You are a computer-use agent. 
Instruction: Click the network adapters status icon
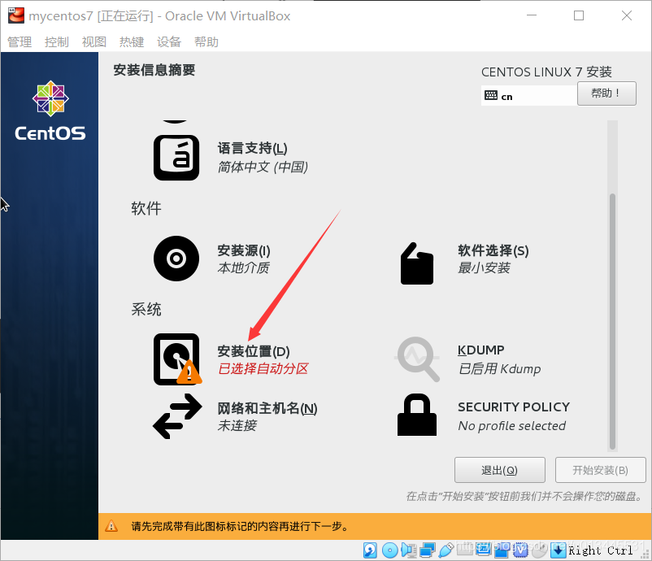[x=428, y=550]
